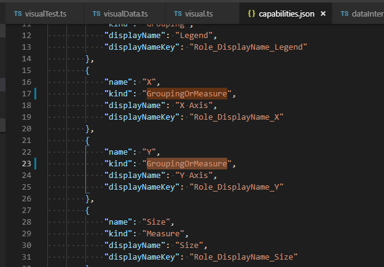Click the "displayName" key on line 24
This screenshot has width=384, height=267.
tap(135, 176)
